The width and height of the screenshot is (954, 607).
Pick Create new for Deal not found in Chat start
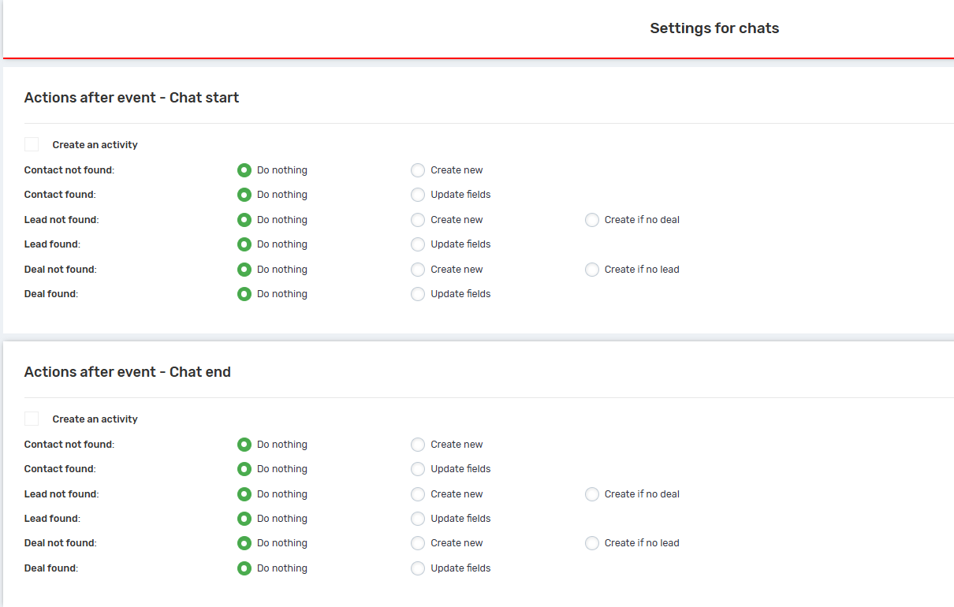[x=418, y=270]
